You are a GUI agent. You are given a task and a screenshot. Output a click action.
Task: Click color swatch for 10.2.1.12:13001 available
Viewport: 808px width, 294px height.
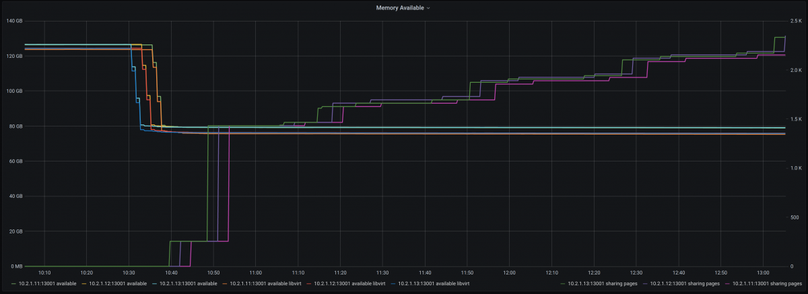pos(84,285)
